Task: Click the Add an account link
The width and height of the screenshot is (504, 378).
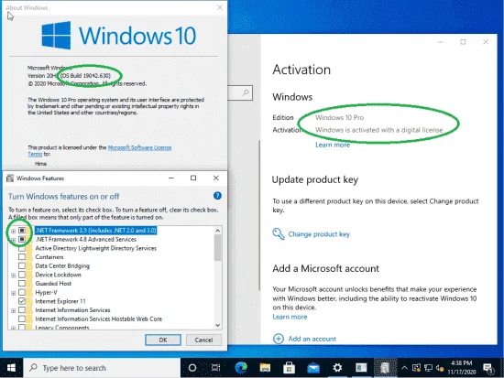Action: point(312,339)
